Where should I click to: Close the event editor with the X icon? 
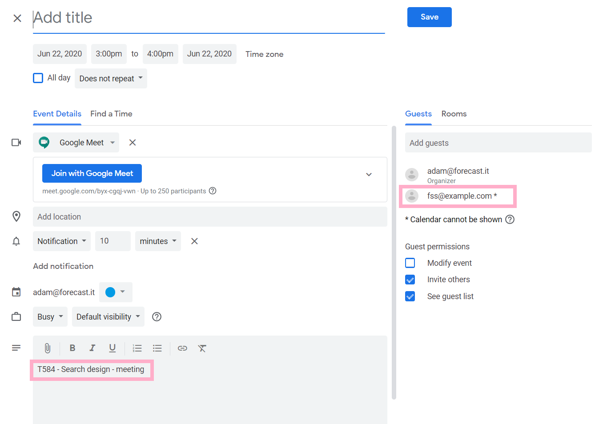click(x=17, y=18)
